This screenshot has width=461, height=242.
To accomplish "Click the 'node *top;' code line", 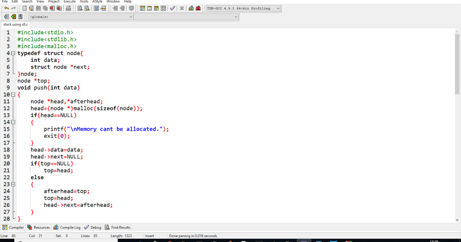I will [x=34, y=81].
